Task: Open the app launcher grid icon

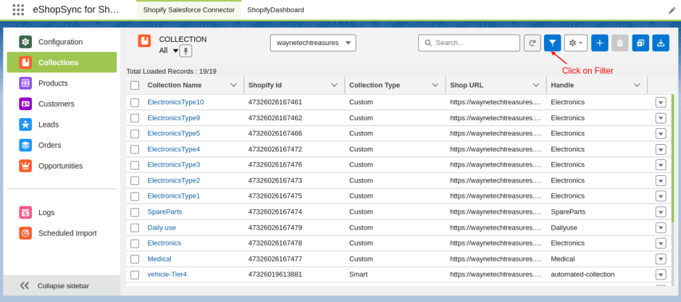Action: tap(18, 9)
